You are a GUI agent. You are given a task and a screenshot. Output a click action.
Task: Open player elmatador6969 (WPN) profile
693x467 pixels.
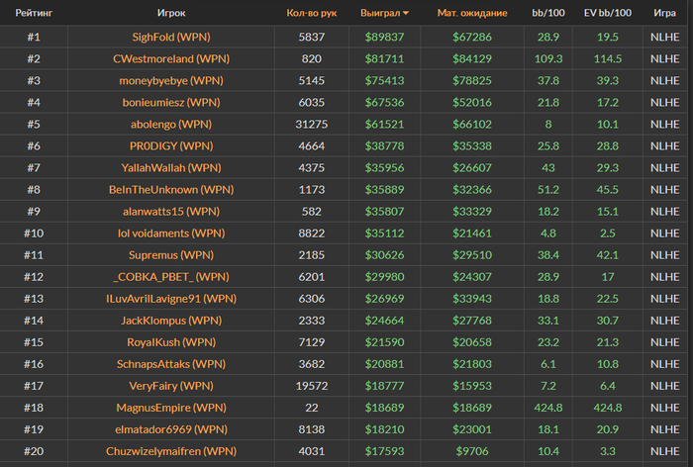[171, 429]
